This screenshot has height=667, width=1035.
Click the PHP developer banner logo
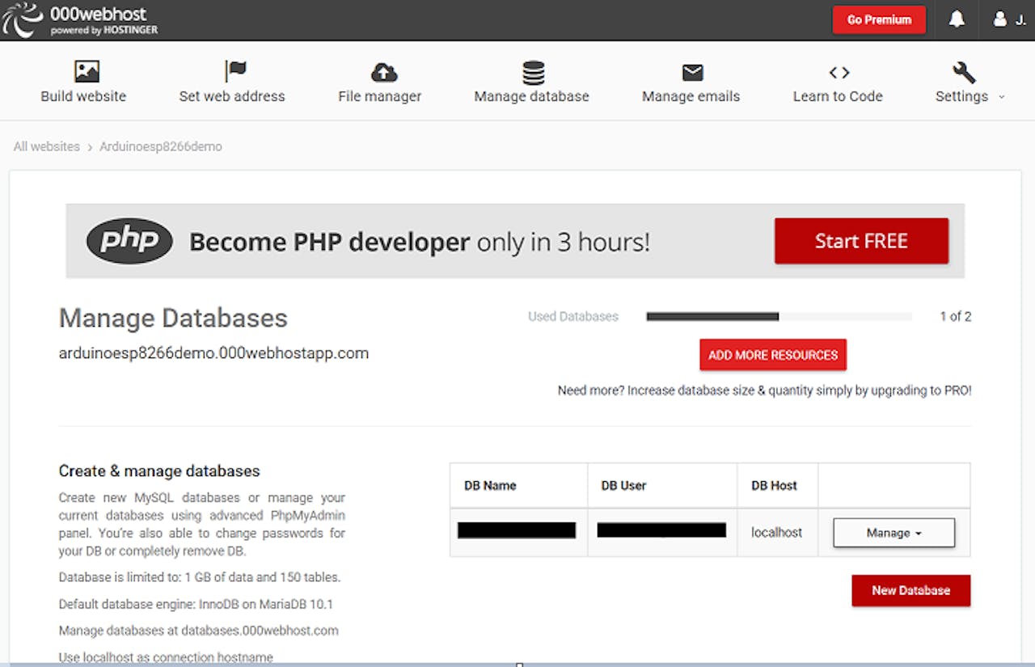[129, 241]
